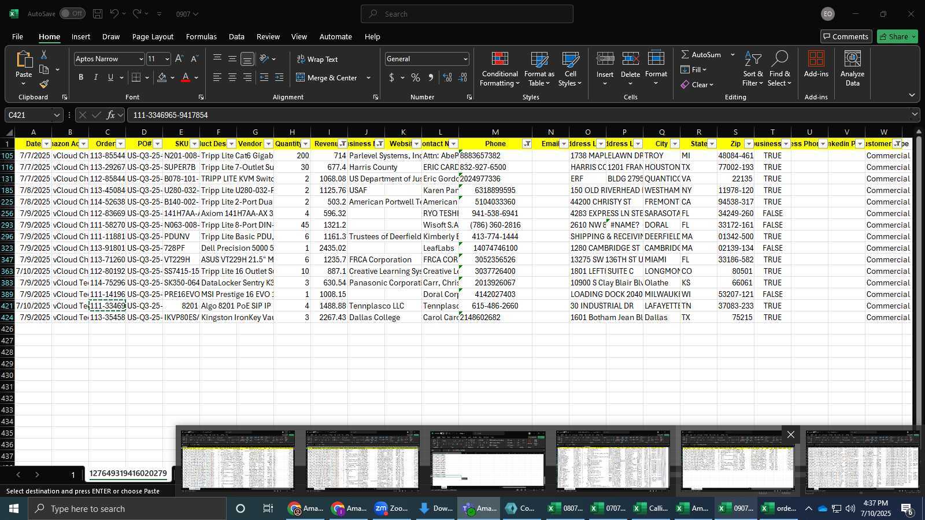Open the File menu
Image resolution: width=925 pixels, height=520 pixels.
(x=18, y=36)
